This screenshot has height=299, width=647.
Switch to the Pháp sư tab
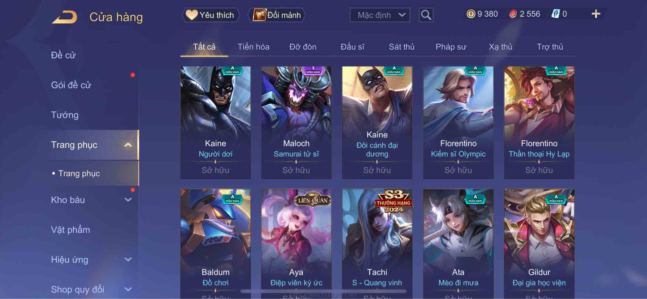point(451,47)
